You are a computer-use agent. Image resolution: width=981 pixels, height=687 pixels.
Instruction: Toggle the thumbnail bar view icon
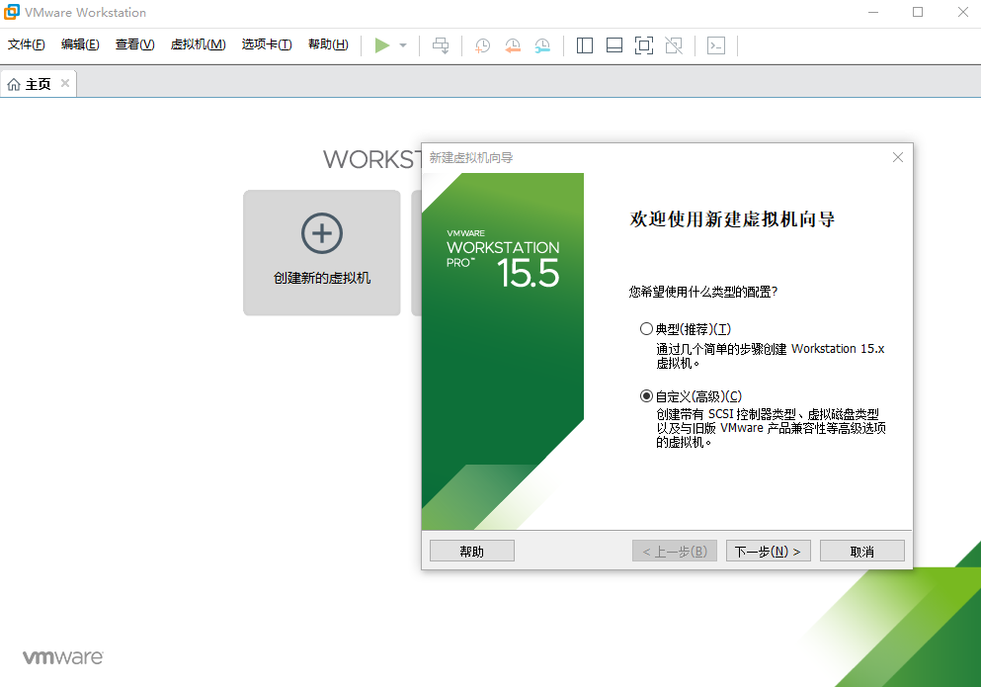tap(614, 45)
